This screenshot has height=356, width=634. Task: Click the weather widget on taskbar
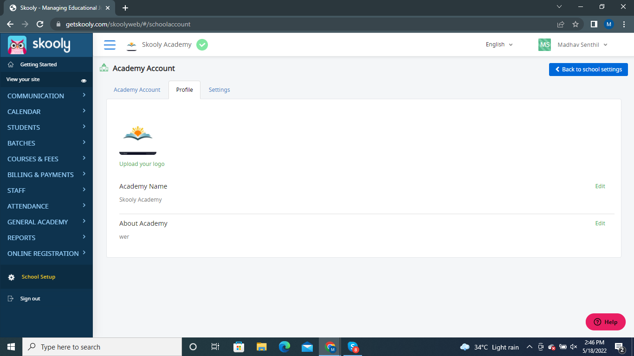(x=489, y=347)
